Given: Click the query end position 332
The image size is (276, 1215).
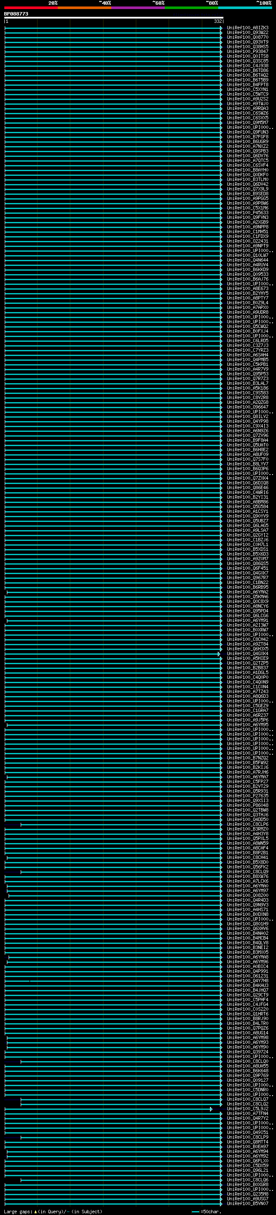Looking at the screenshot, I should click(217, 22).
